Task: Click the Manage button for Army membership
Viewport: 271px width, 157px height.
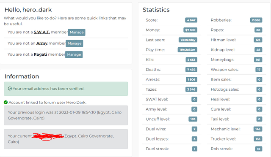Action: tap(75, 43)
